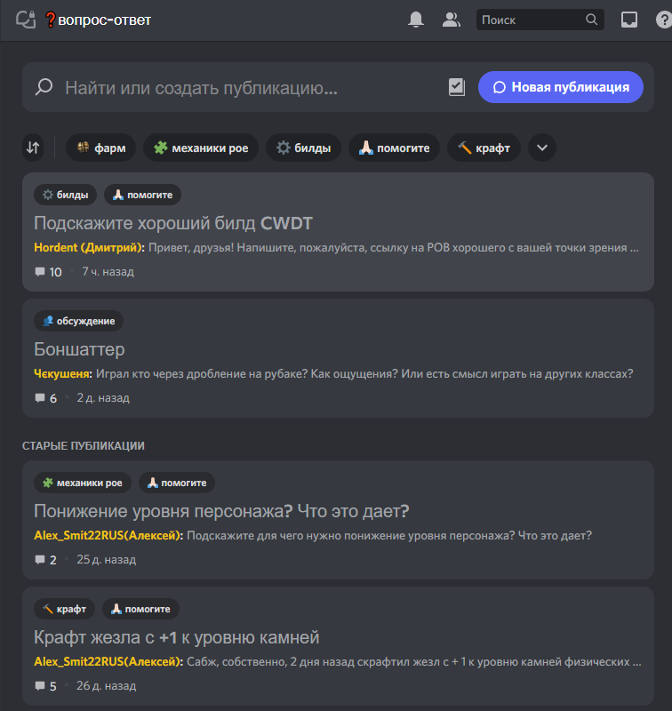Show the member list icon
Image resolution: width=672 pixels, height=711 pixels.
tap(452, 20)
